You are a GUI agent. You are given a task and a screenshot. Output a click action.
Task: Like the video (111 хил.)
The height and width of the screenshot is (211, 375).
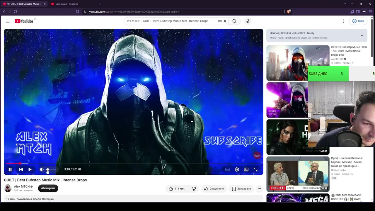pos(177,189)
